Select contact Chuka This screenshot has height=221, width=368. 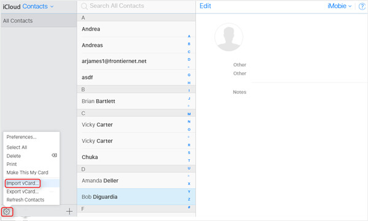pyautogui.click(x=136, y=157)
